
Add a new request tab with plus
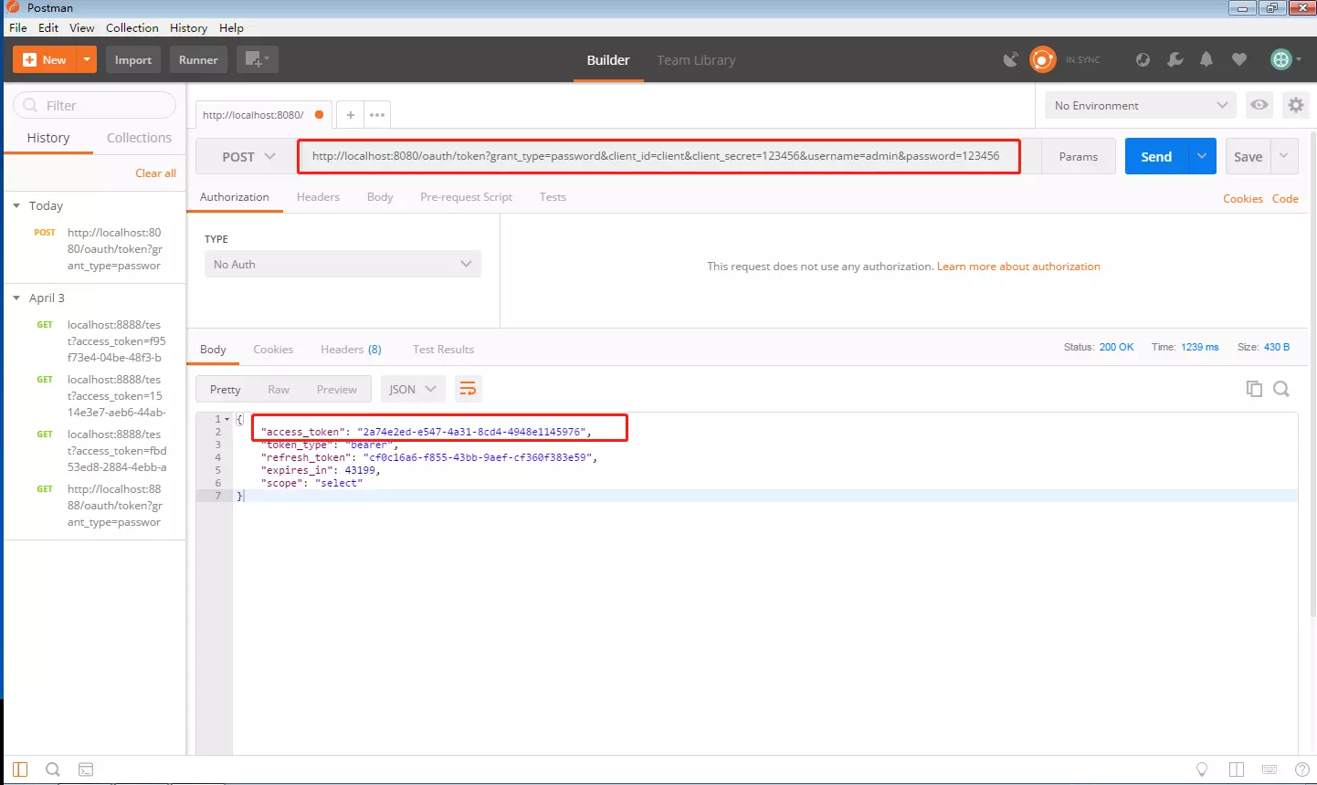point(350,115)
